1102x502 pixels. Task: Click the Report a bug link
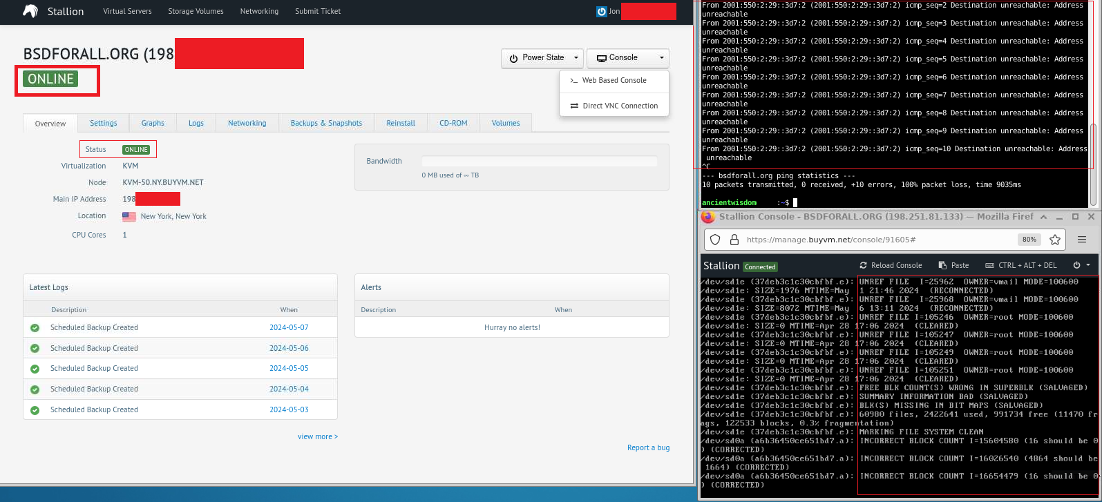pyautogui.click(x=648, y=447)
